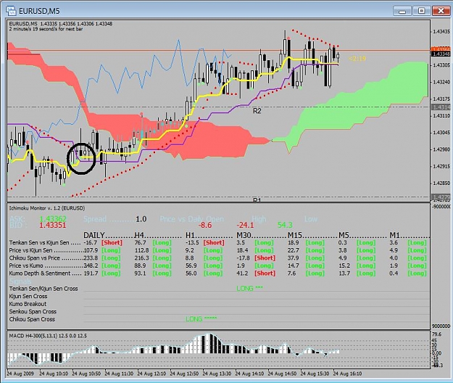Click the M30 [Short] tag in the Chikou Span row

pyautogui.click(x=265, y=258)
